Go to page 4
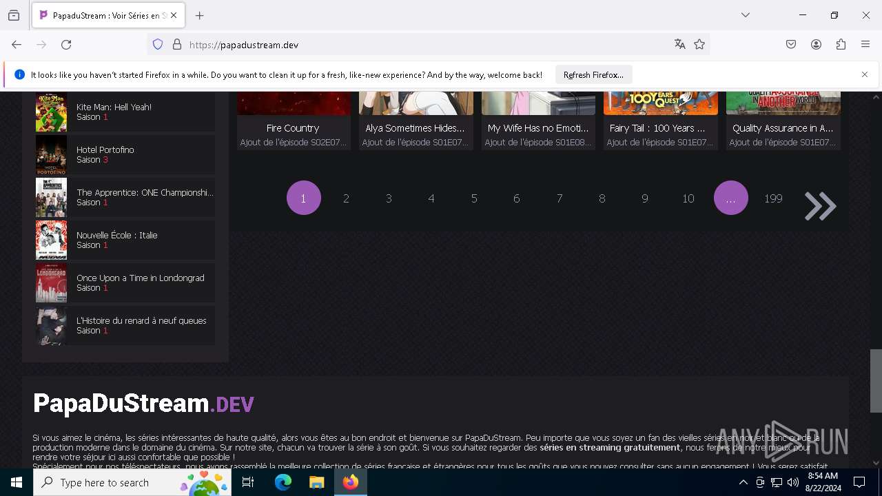This screenshot has height=496, width=882. click(431, 198)
